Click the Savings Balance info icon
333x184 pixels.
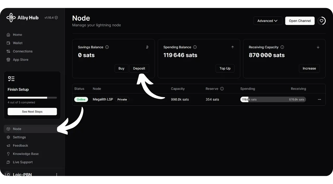coord(107,47)
